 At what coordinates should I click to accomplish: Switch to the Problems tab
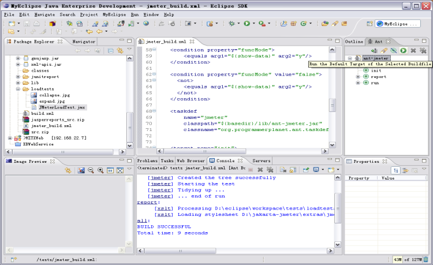(147, 161)
